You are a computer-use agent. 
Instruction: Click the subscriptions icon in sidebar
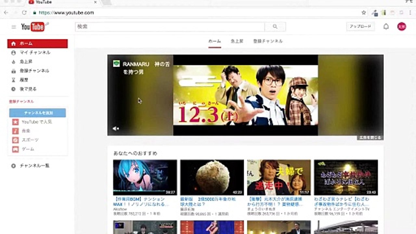click(13, 71)
